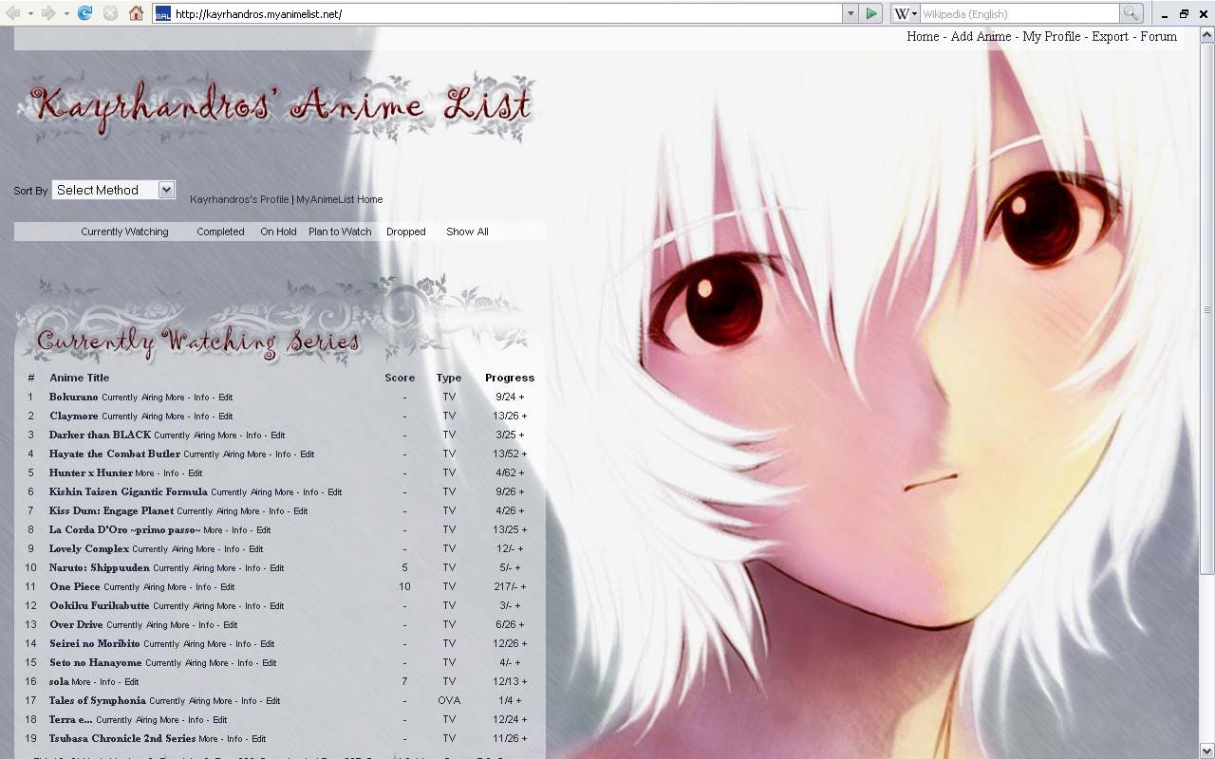Screen dimensions: 1215x759
Task: Click Edit on the Bokurano row
Action: point(226,398)
